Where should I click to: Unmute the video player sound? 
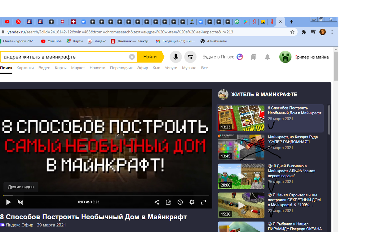click(x=20, y=202)
